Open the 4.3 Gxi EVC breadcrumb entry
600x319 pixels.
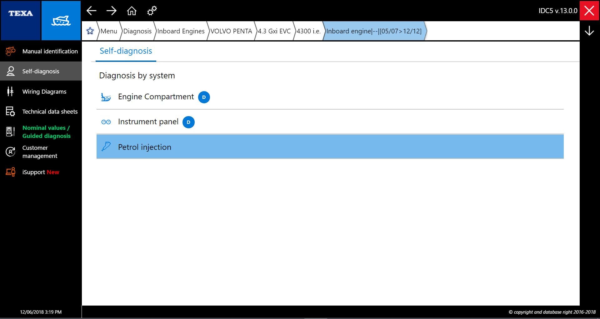tap(274, 31)
